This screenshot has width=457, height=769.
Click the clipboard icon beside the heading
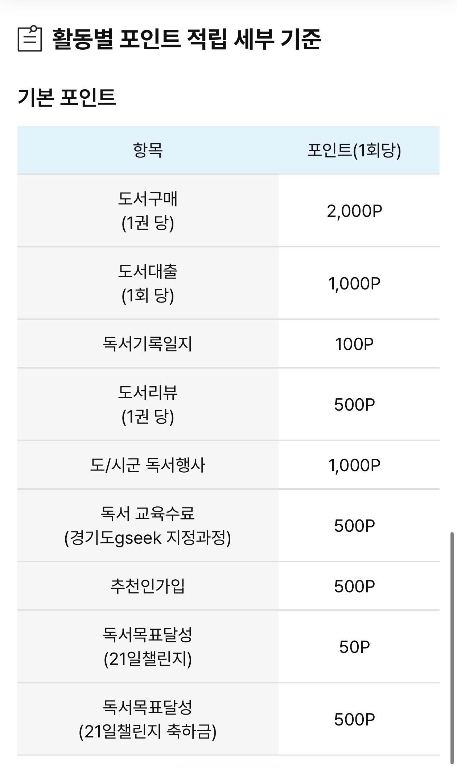pos(30,38)
